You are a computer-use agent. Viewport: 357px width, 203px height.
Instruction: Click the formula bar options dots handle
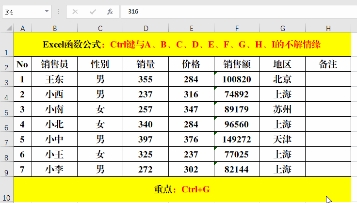point(59,12)
